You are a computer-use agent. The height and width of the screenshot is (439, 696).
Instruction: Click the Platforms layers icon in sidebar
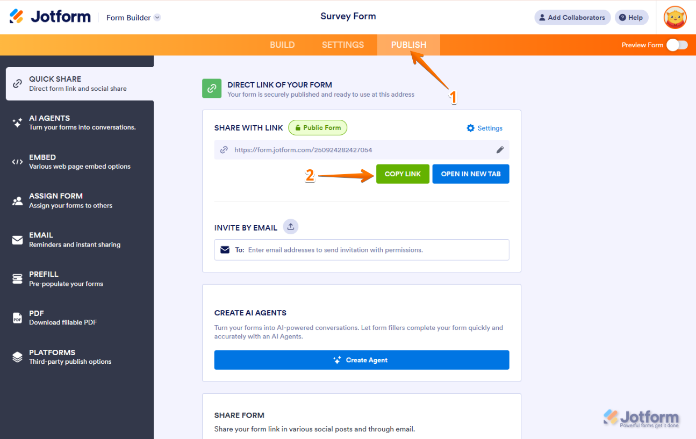coord(18,357)
